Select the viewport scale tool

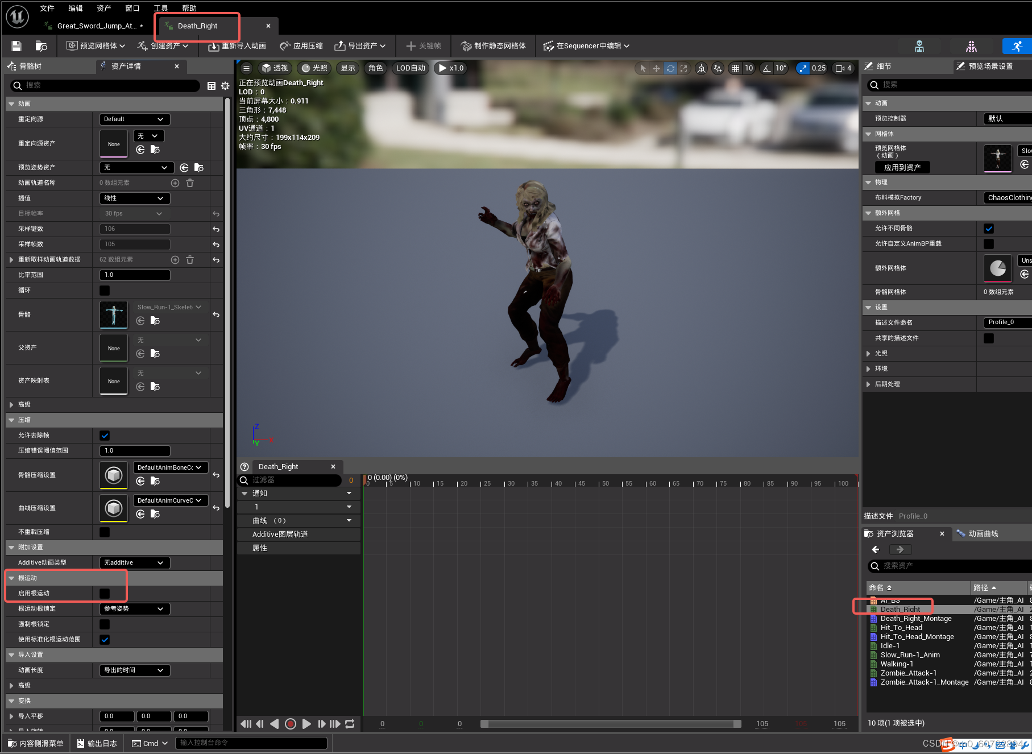pos(684,68)
